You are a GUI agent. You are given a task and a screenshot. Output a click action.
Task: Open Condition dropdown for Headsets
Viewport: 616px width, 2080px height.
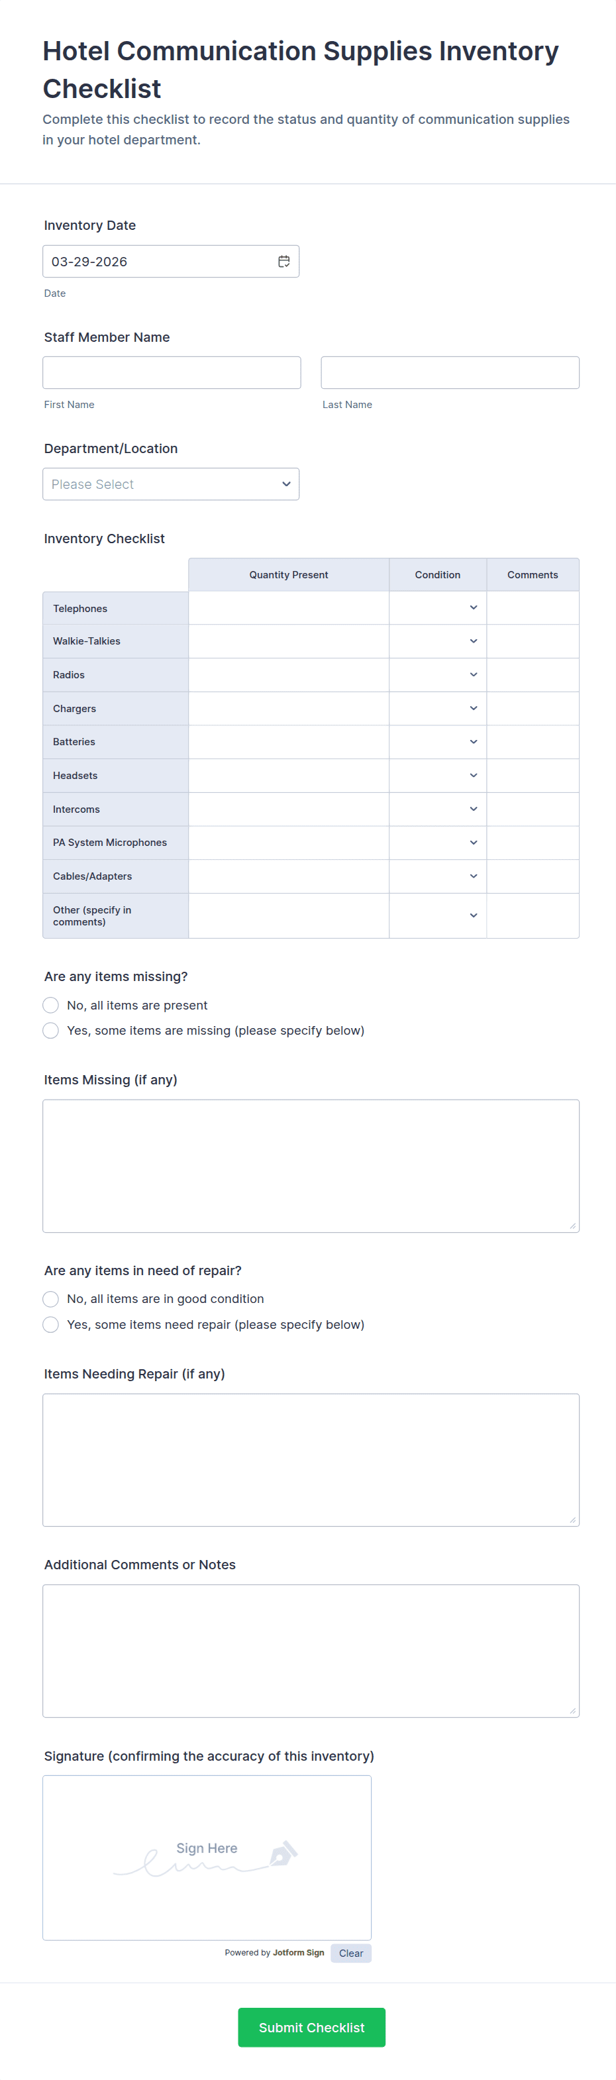[438, 776]
